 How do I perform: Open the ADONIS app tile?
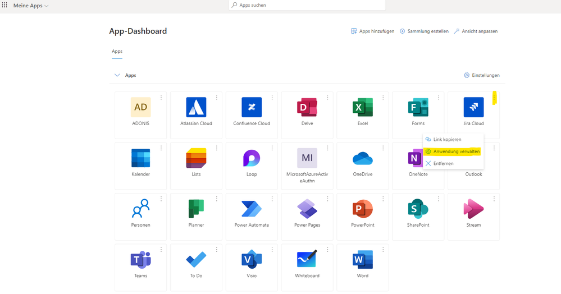click(x=140, y=115)
